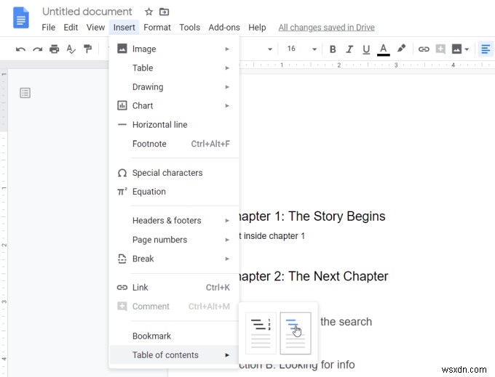Click the Comment icon in Insert menu
The image size is (495, 377).
tap(122, 306)
